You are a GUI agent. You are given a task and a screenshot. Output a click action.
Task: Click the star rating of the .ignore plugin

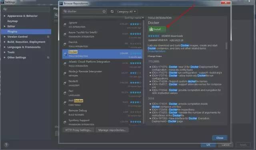(135, 24)
